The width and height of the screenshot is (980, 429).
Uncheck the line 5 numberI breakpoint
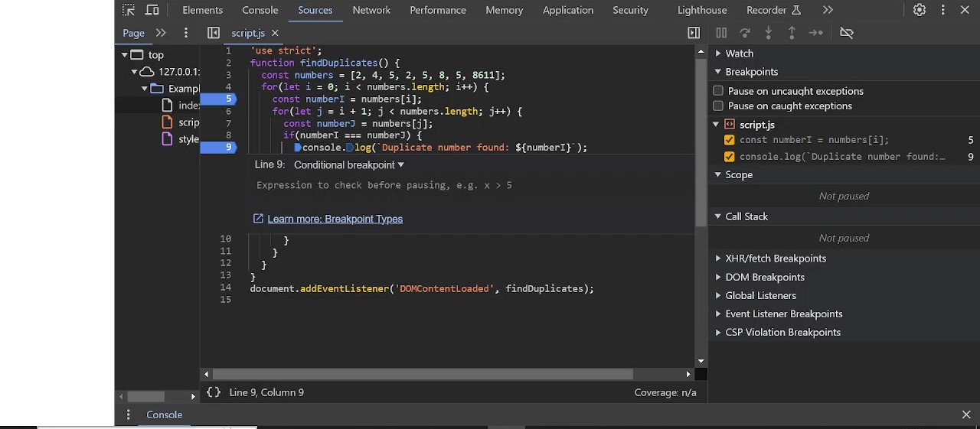tap(729, 140)
